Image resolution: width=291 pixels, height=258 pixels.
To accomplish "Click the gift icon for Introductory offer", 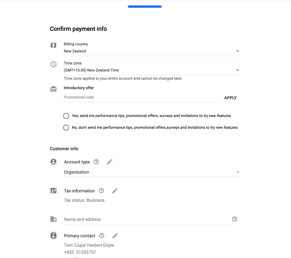I will click(x=53, y=89).
